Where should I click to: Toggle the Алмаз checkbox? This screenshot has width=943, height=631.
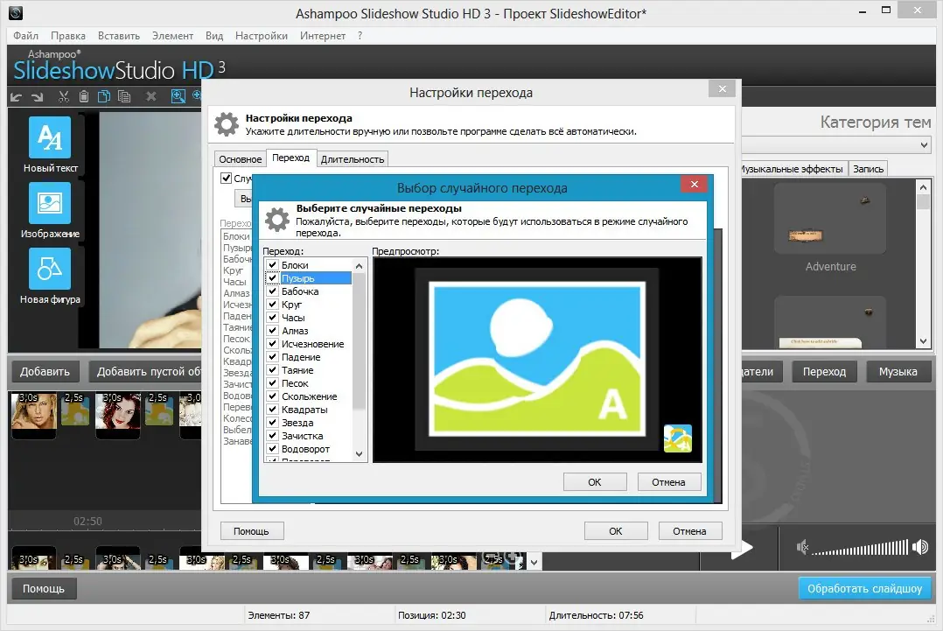click(x=272, y=331)
